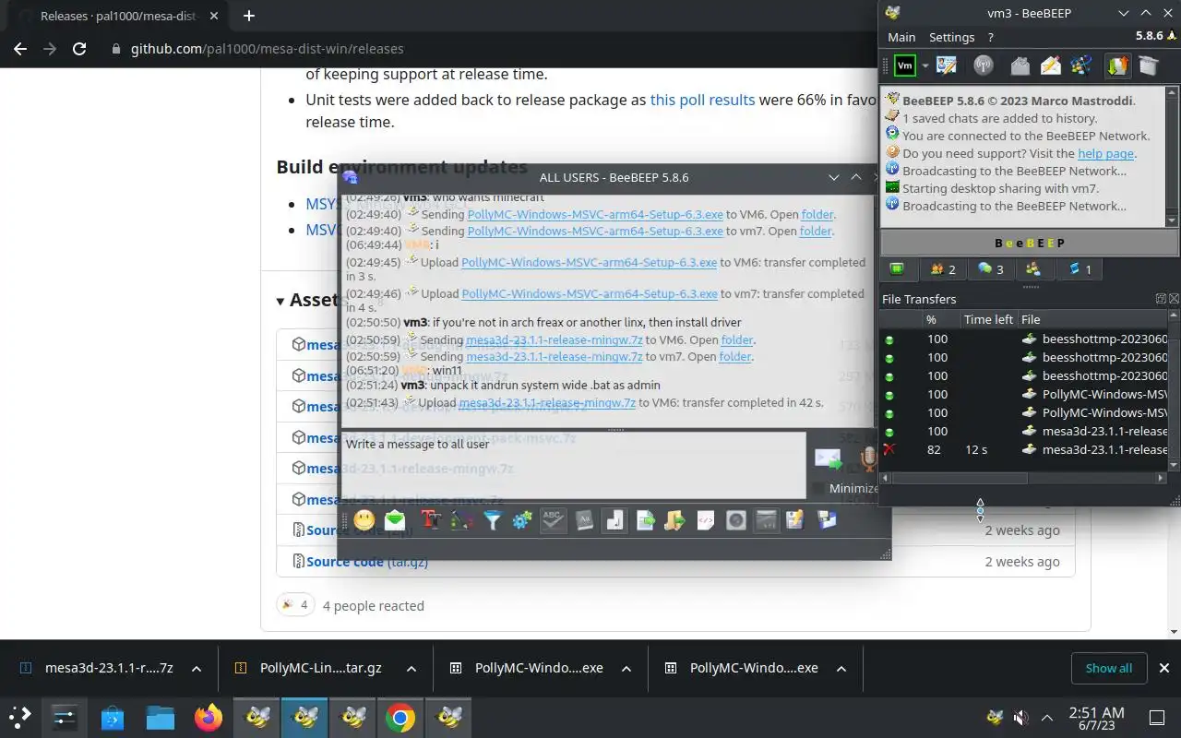Open the Main menu in BeeBEEP
Image resolution: width=1181 pixels, height=738 pixels.
[x=901, y=37]
